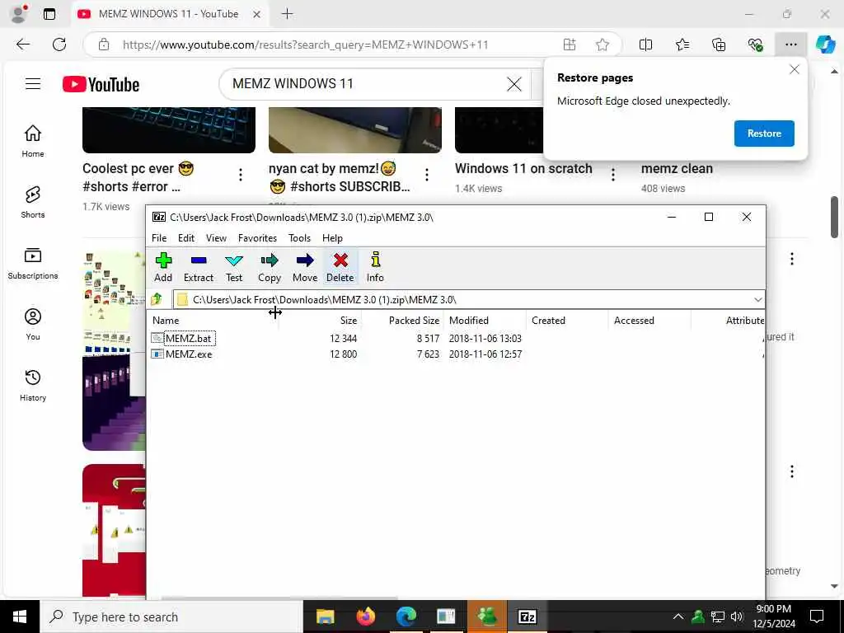Open the 7-Zip File menu
This screenshot has width=844, height=633.
tap(159, 238)
